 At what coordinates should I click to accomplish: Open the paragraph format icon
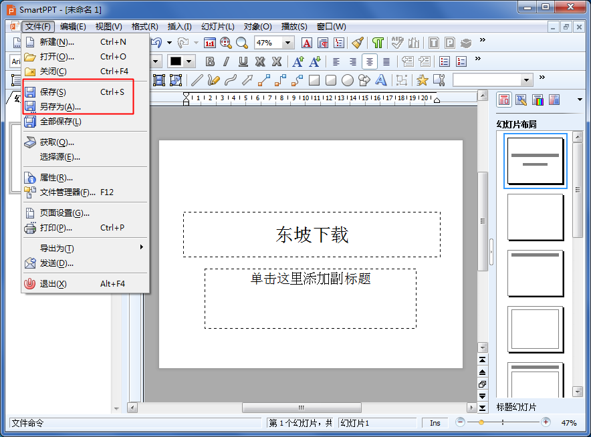tap(323, 43)
